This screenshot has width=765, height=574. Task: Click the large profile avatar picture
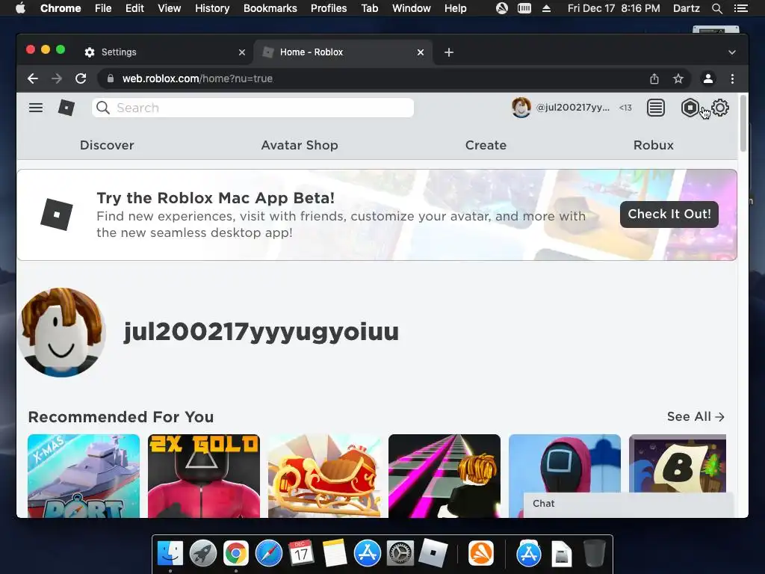tap(61, 333)
